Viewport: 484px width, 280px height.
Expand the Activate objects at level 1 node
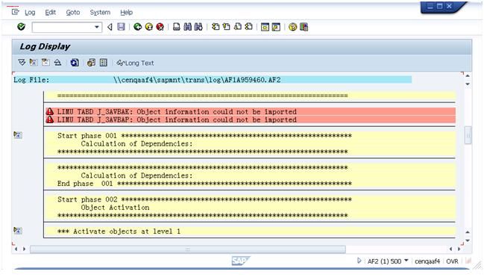click(x=18, y=231)
